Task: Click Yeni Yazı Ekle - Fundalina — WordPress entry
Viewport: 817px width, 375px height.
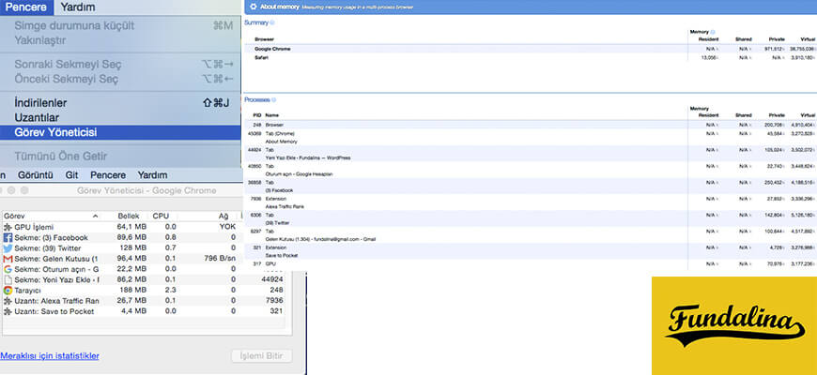Action: click(x=308, y=157)
